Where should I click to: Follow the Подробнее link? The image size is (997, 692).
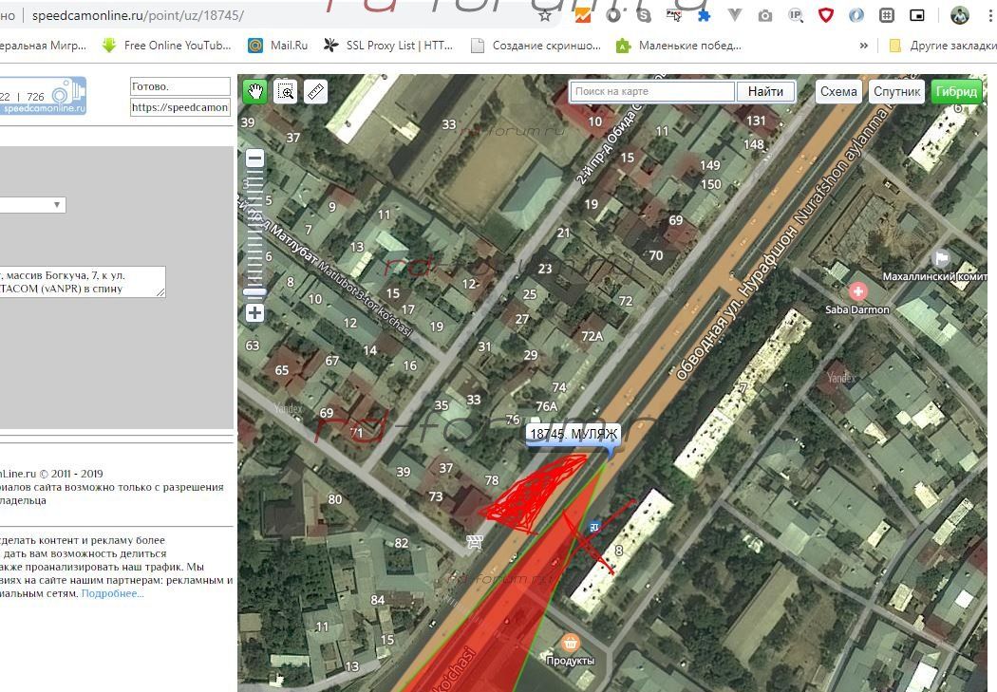tap(112, 593)
